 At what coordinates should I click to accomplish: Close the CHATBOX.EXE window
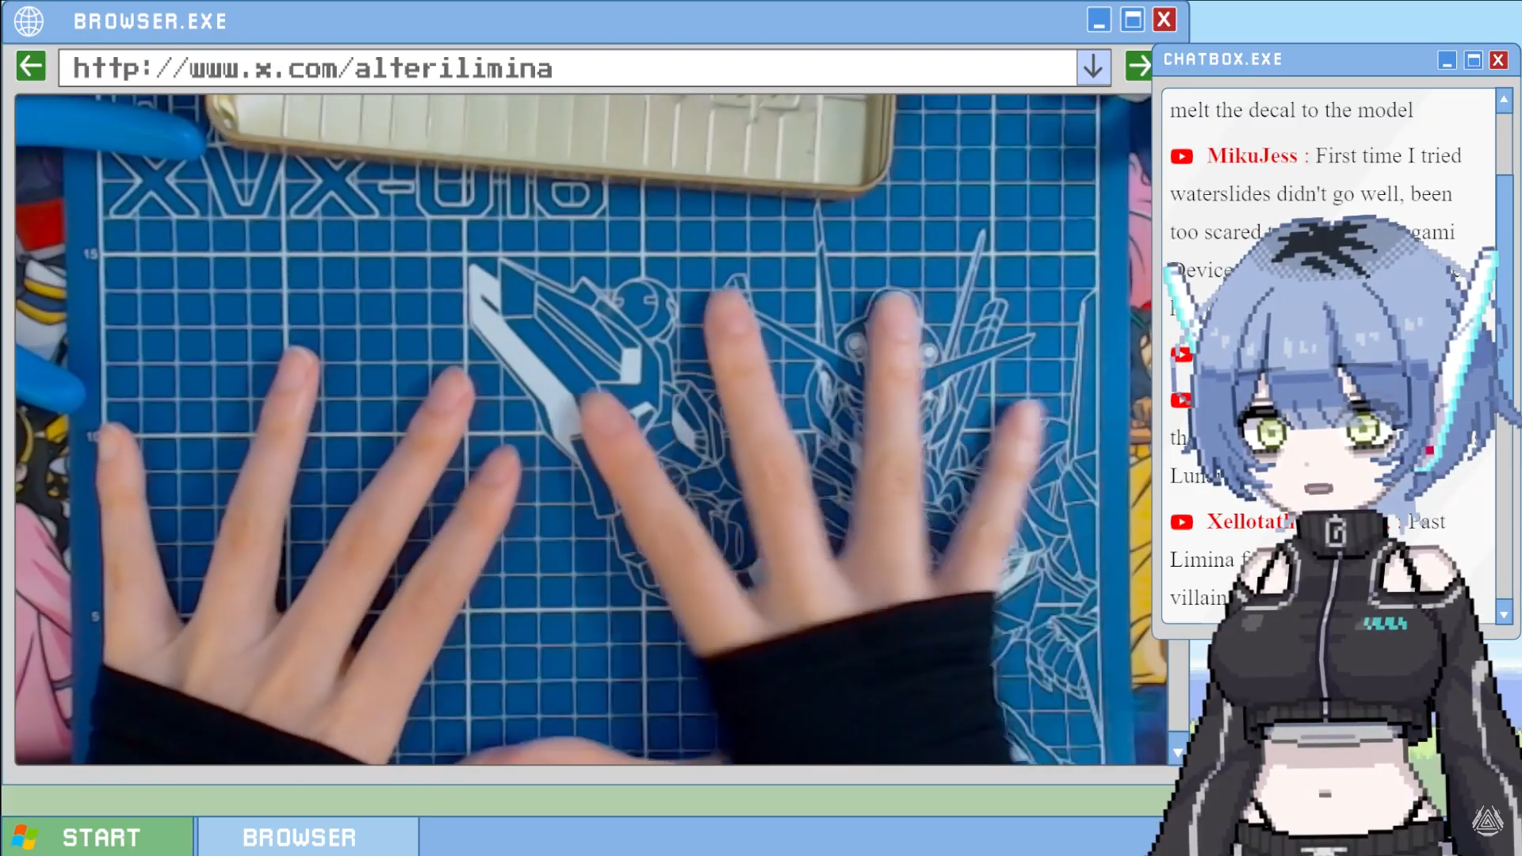(1498, 60)
